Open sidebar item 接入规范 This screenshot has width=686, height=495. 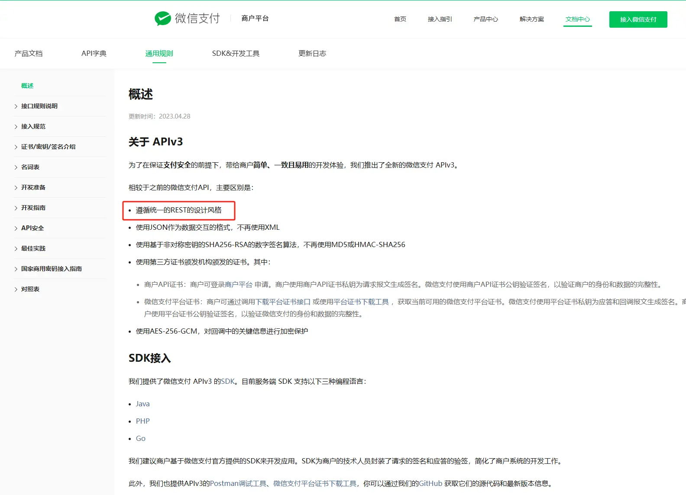click(33, 126)
